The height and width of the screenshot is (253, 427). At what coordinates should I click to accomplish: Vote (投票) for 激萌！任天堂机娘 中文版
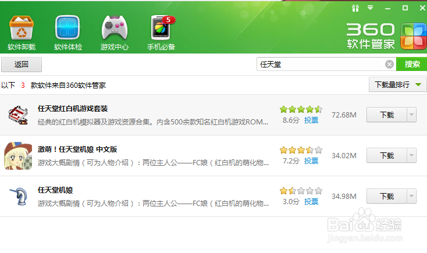pos(311,161)
